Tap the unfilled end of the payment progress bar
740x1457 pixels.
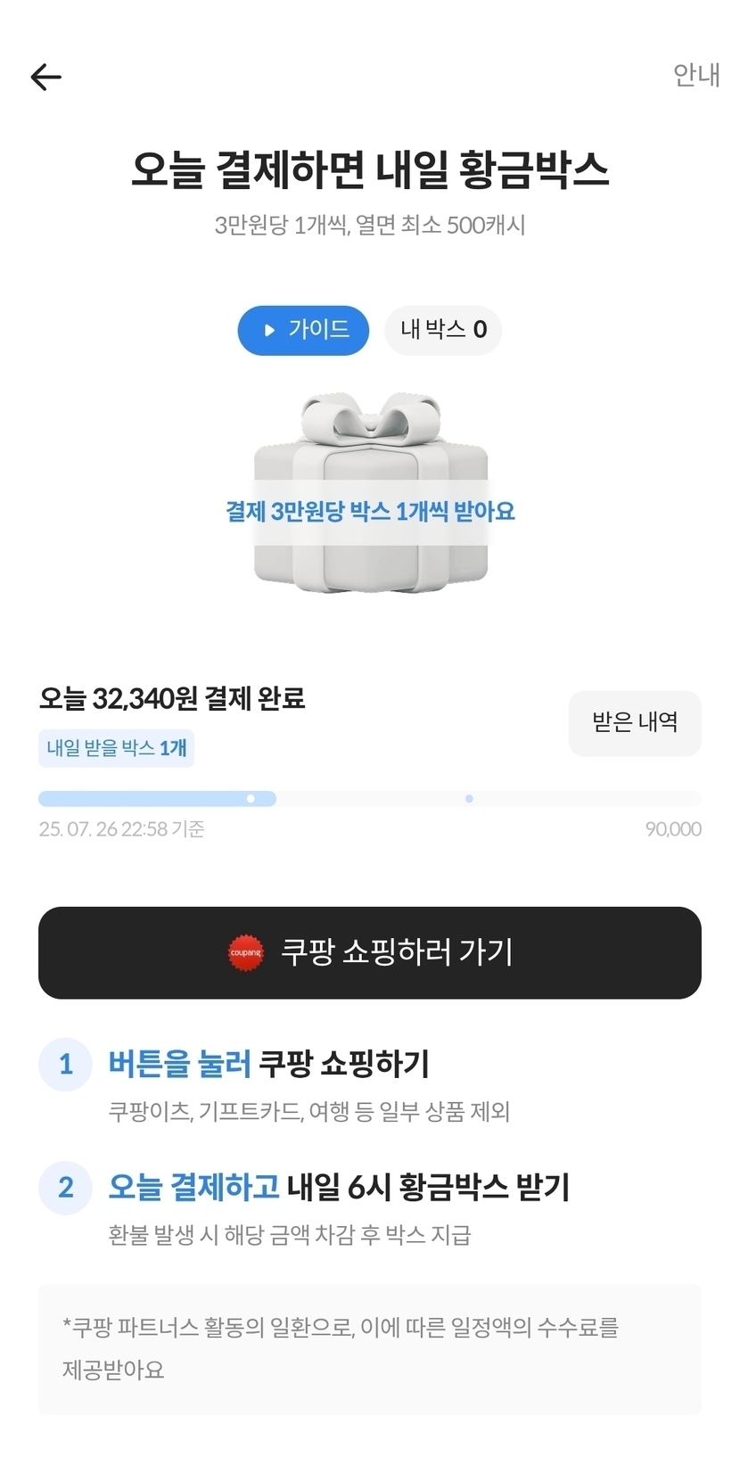click(624, 799)
